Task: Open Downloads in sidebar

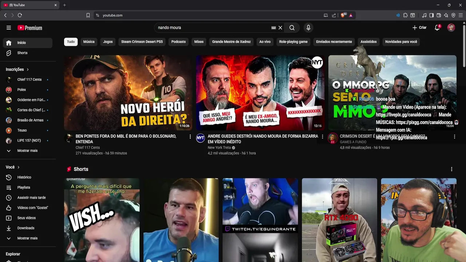Action: [x=28, y=228]
